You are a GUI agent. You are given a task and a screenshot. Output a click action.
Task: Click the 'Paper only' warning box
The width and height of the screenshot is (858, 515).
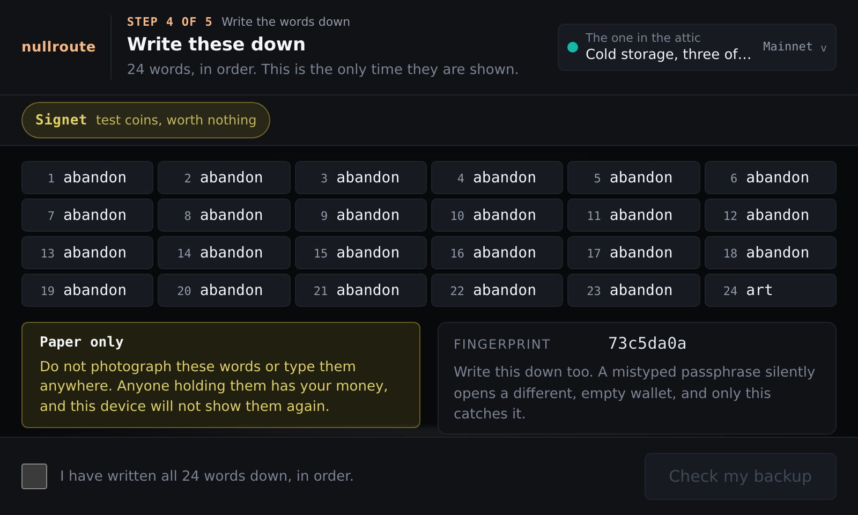220,375
